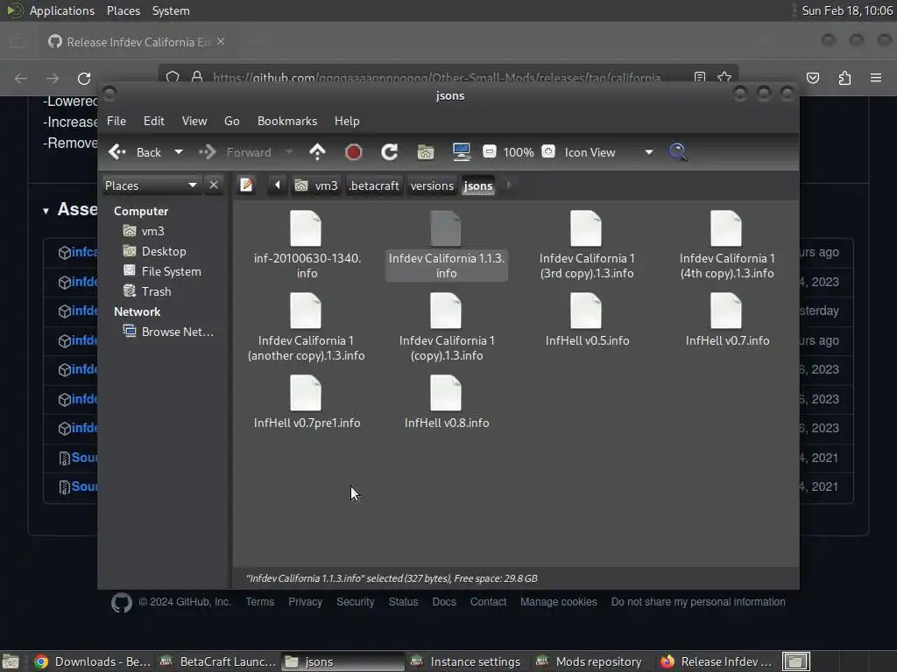This screenshot has height=672, width=897.
Task: Select the Infdev California 1.1.3.info file icon
Action: point(446,228)
